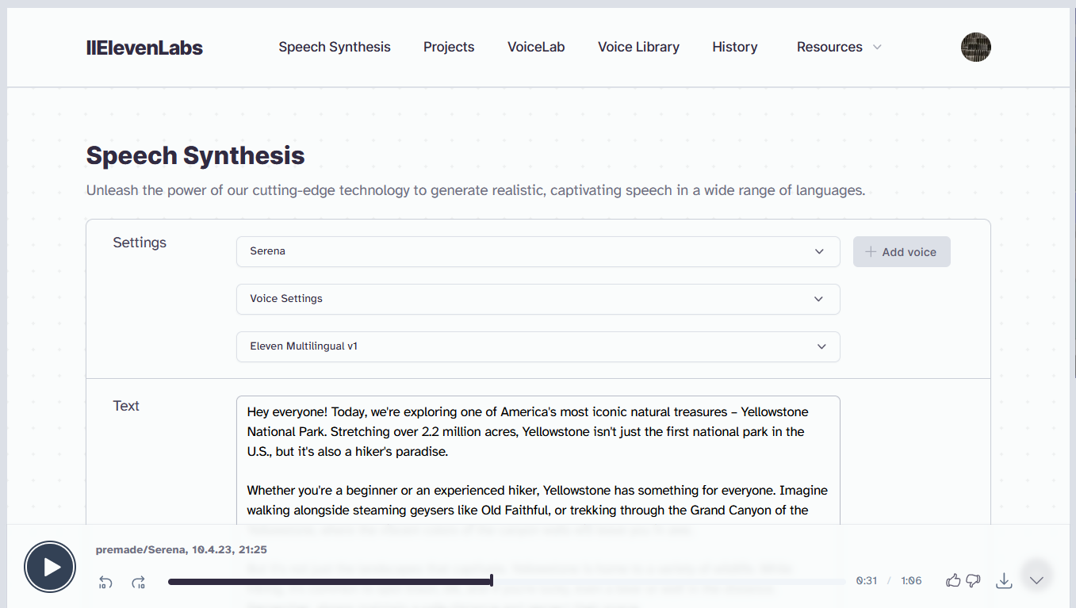
Task: Expand the Resources menu
Action: click(x=839, y=47)
